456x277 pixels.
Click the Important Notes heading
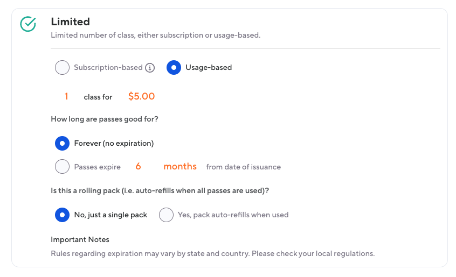click(x=80, y=239)
